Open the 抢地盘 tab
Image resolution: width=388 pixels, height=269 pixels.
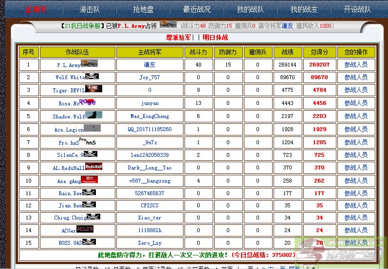tap(143, 9)
